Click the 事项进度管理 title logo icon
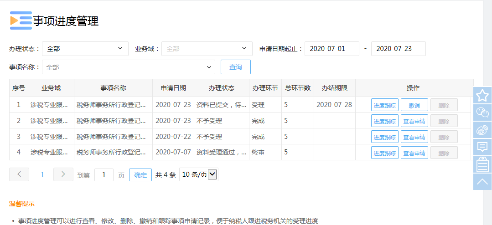The image size is (492, 225). (21, 20)
